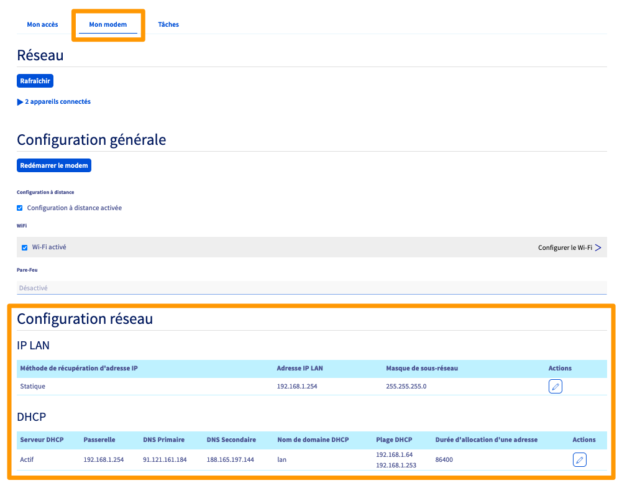This screenshot has width=622, height=483.
Task: Open the Tâches tab
Action: (168, 25)
